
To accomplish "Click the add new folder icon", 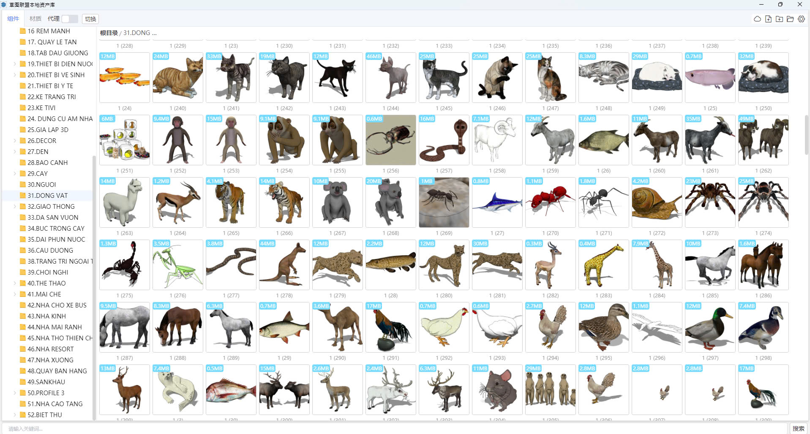I will point(779,19).
